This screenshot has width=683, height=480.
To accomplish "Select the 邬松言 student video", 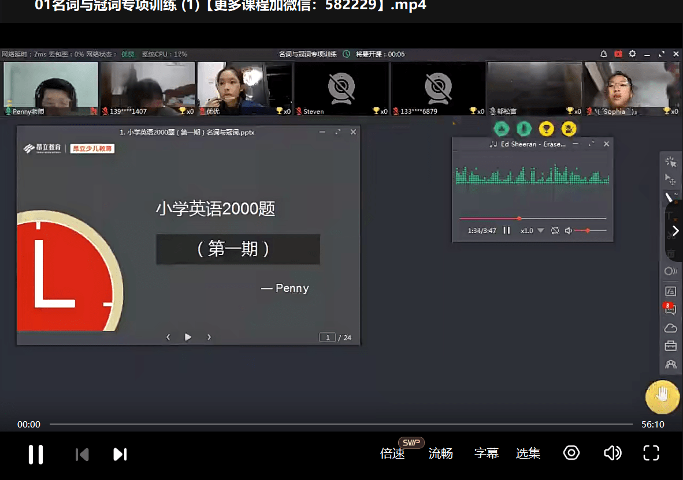I will tap(535, 89).
